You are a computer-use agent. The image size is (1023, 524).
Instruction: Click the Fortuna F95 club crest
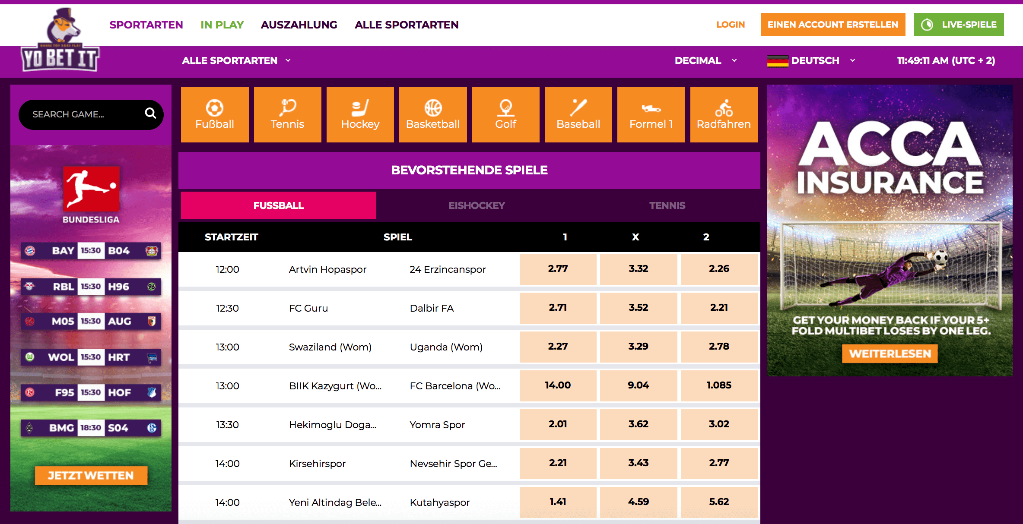(x=30, y=392)
